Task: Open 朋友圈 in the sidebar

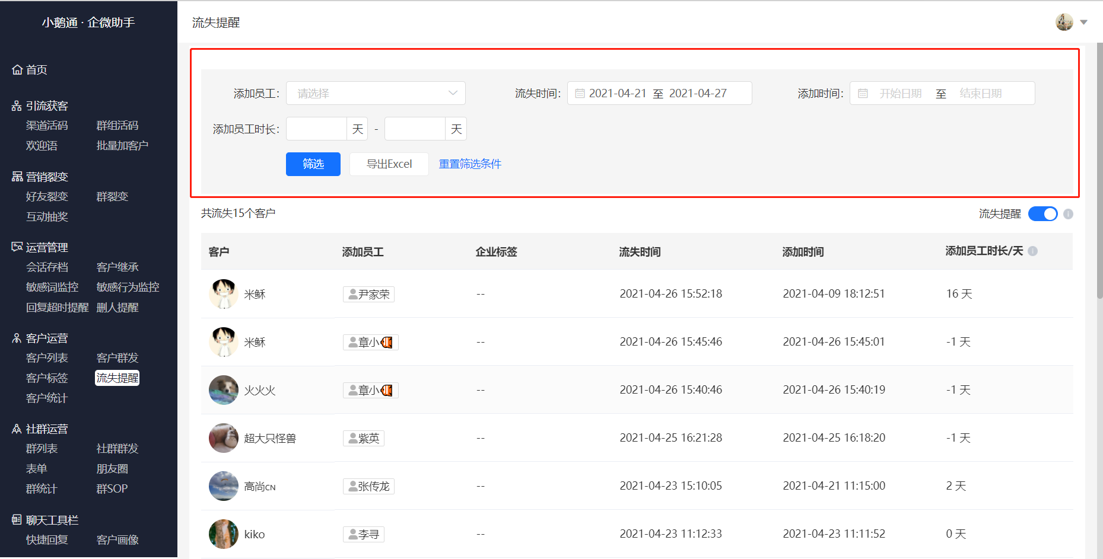Action: tap(112, 469)
